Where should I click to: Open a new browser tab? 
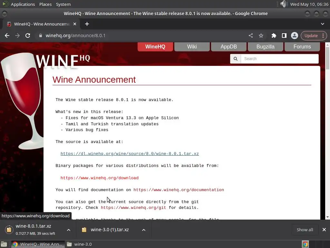pos(87,24)
